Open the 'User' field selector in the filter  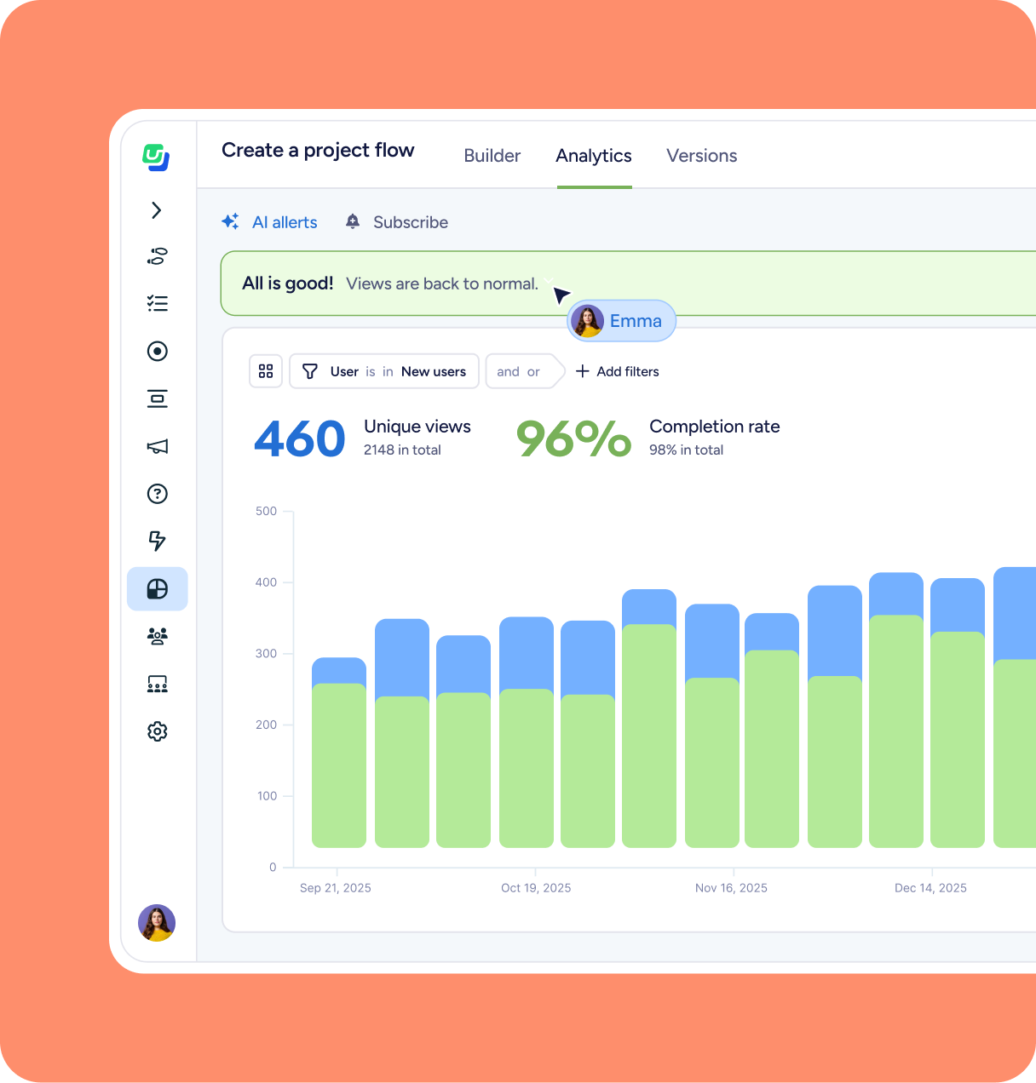344,371
